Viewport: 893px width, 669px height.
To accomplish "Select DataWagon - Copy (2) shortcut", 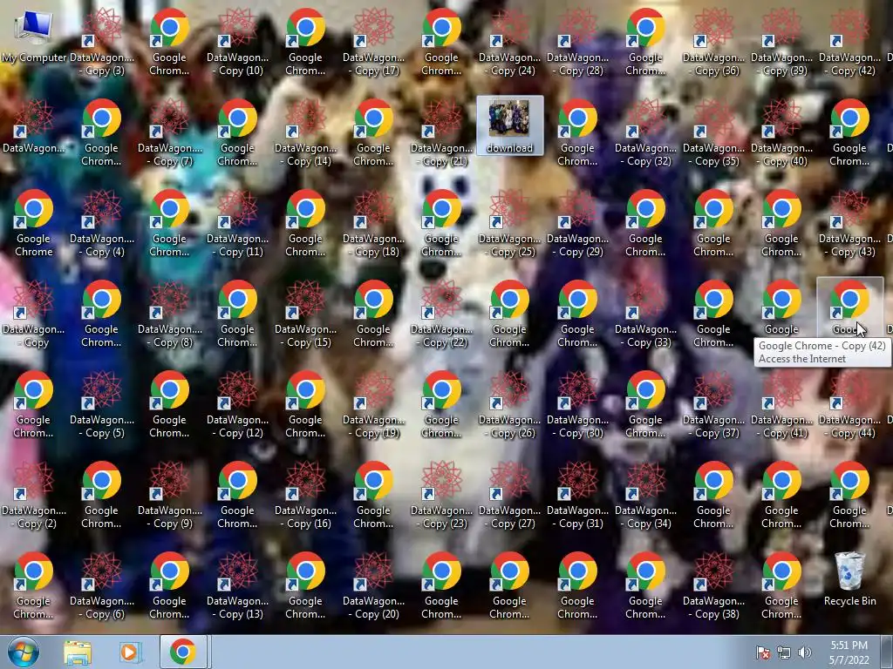I will point(34,493).
